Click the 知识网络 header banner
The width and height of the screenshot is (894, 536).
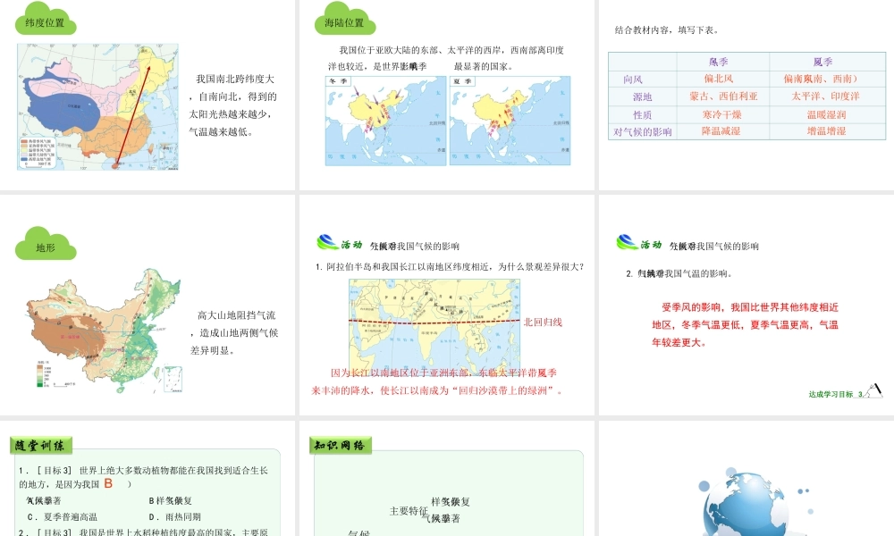(341, 446)
